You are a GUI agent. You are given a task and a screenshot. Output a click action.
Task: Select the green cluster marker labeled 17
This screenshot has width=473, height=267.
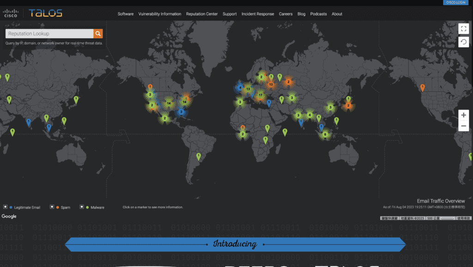(x=261, y=95)
